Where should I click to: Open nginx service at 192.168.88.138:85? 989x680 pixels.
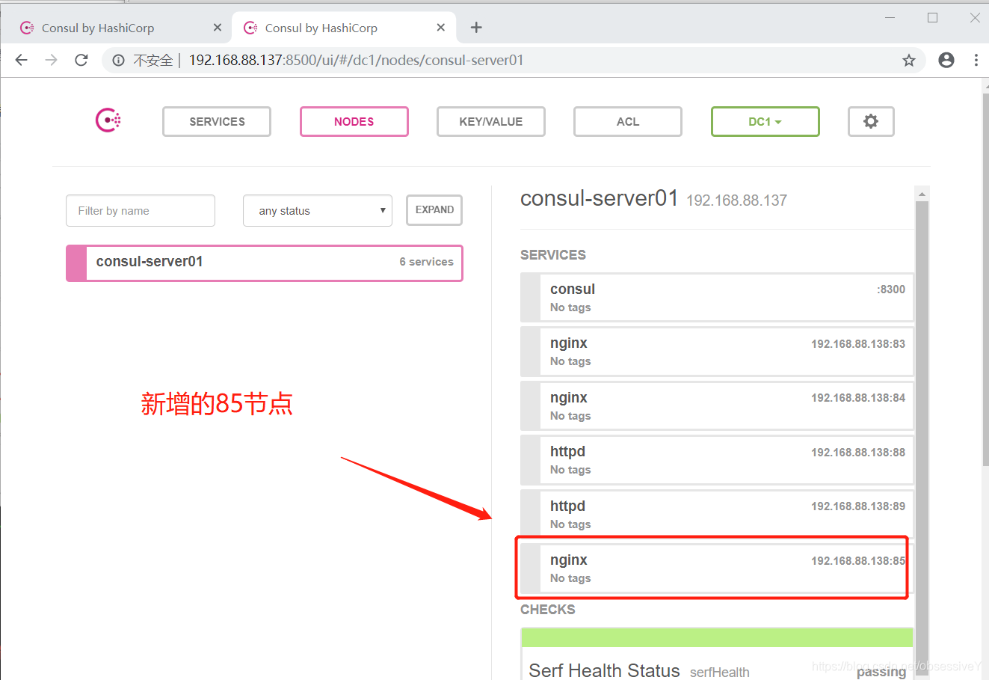click(x=717, y=569)
